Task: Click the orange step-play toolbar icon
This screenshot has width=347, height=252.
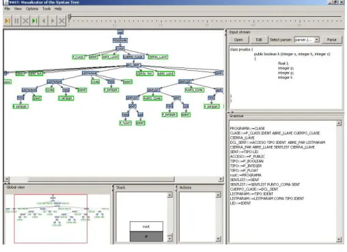Action: click(x=8, y=21)
